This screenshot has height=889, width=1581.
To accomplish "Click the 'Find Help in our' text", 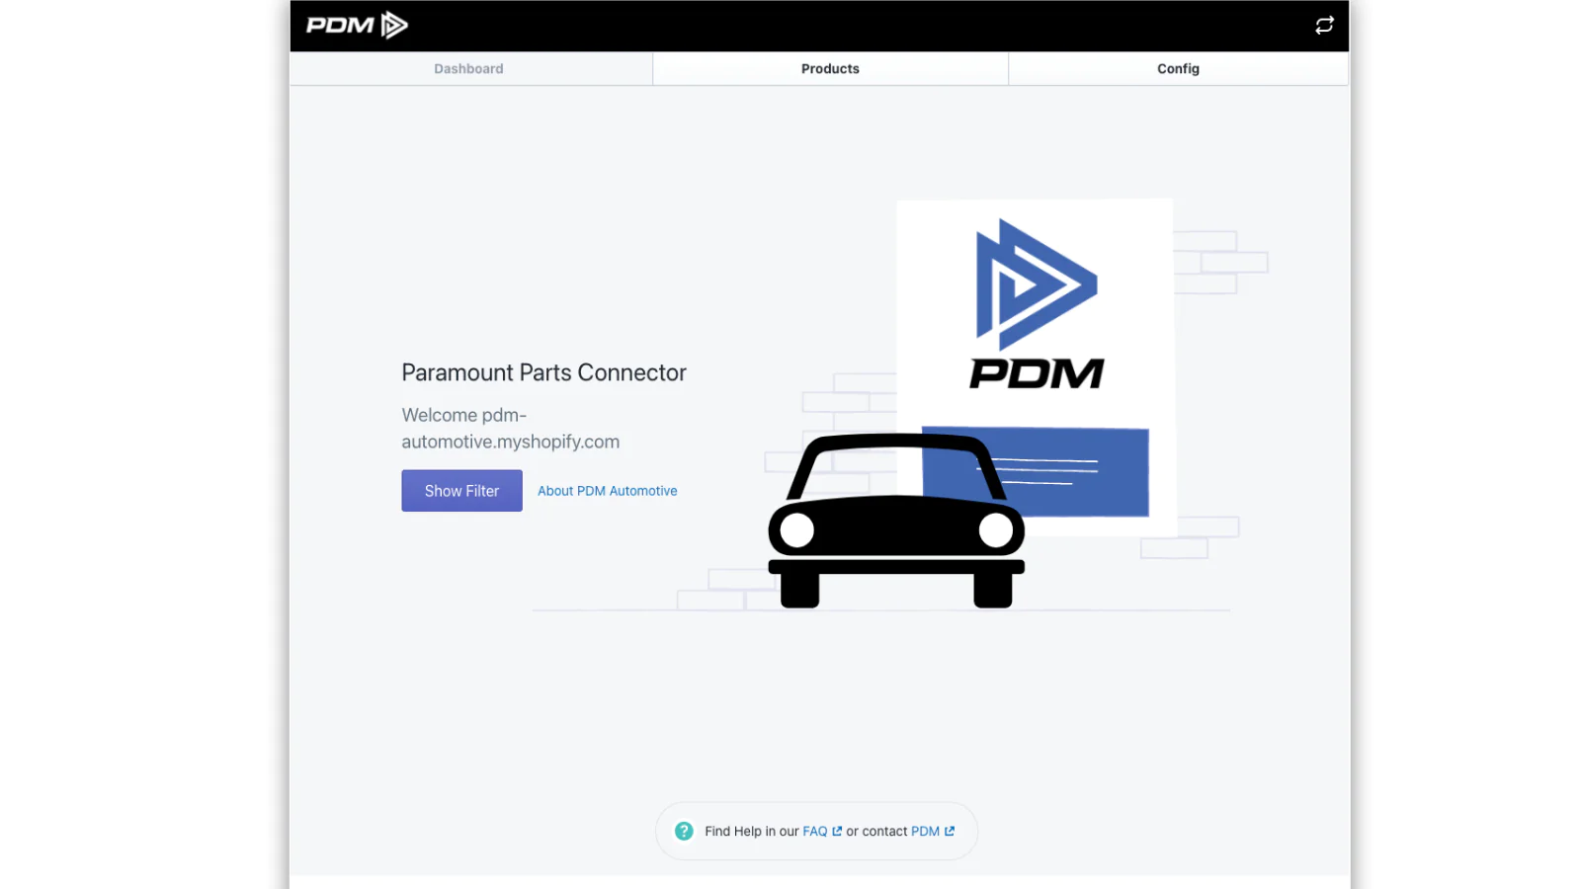I will point(752,832).
